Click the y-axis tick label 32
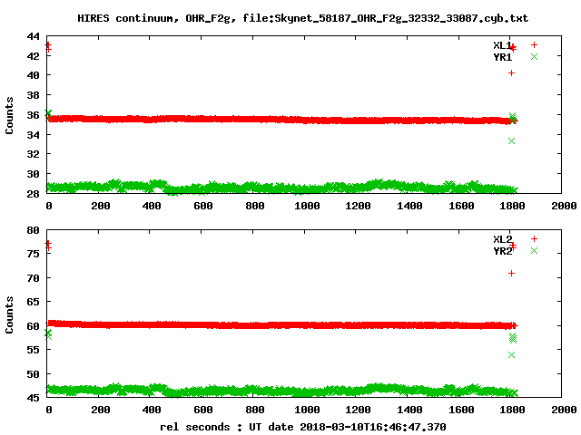The width and height of the screenshot is (581, 435). tap(33, 154)
